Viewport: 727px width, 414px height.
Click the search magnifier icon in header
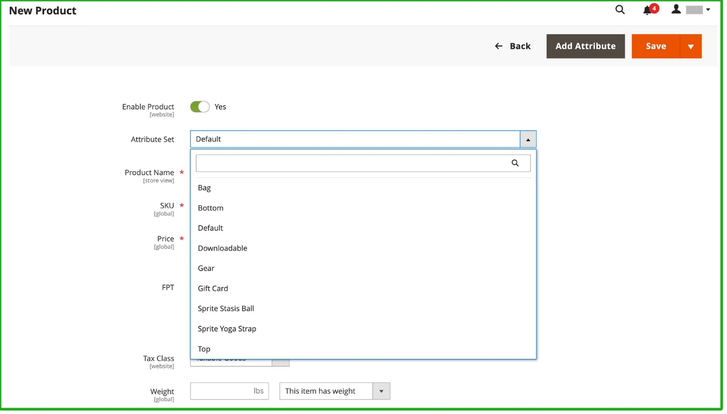[620, 10]
